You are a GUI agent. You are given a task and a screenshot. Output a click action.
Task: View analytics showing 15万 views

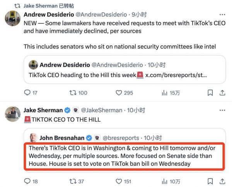164,93
